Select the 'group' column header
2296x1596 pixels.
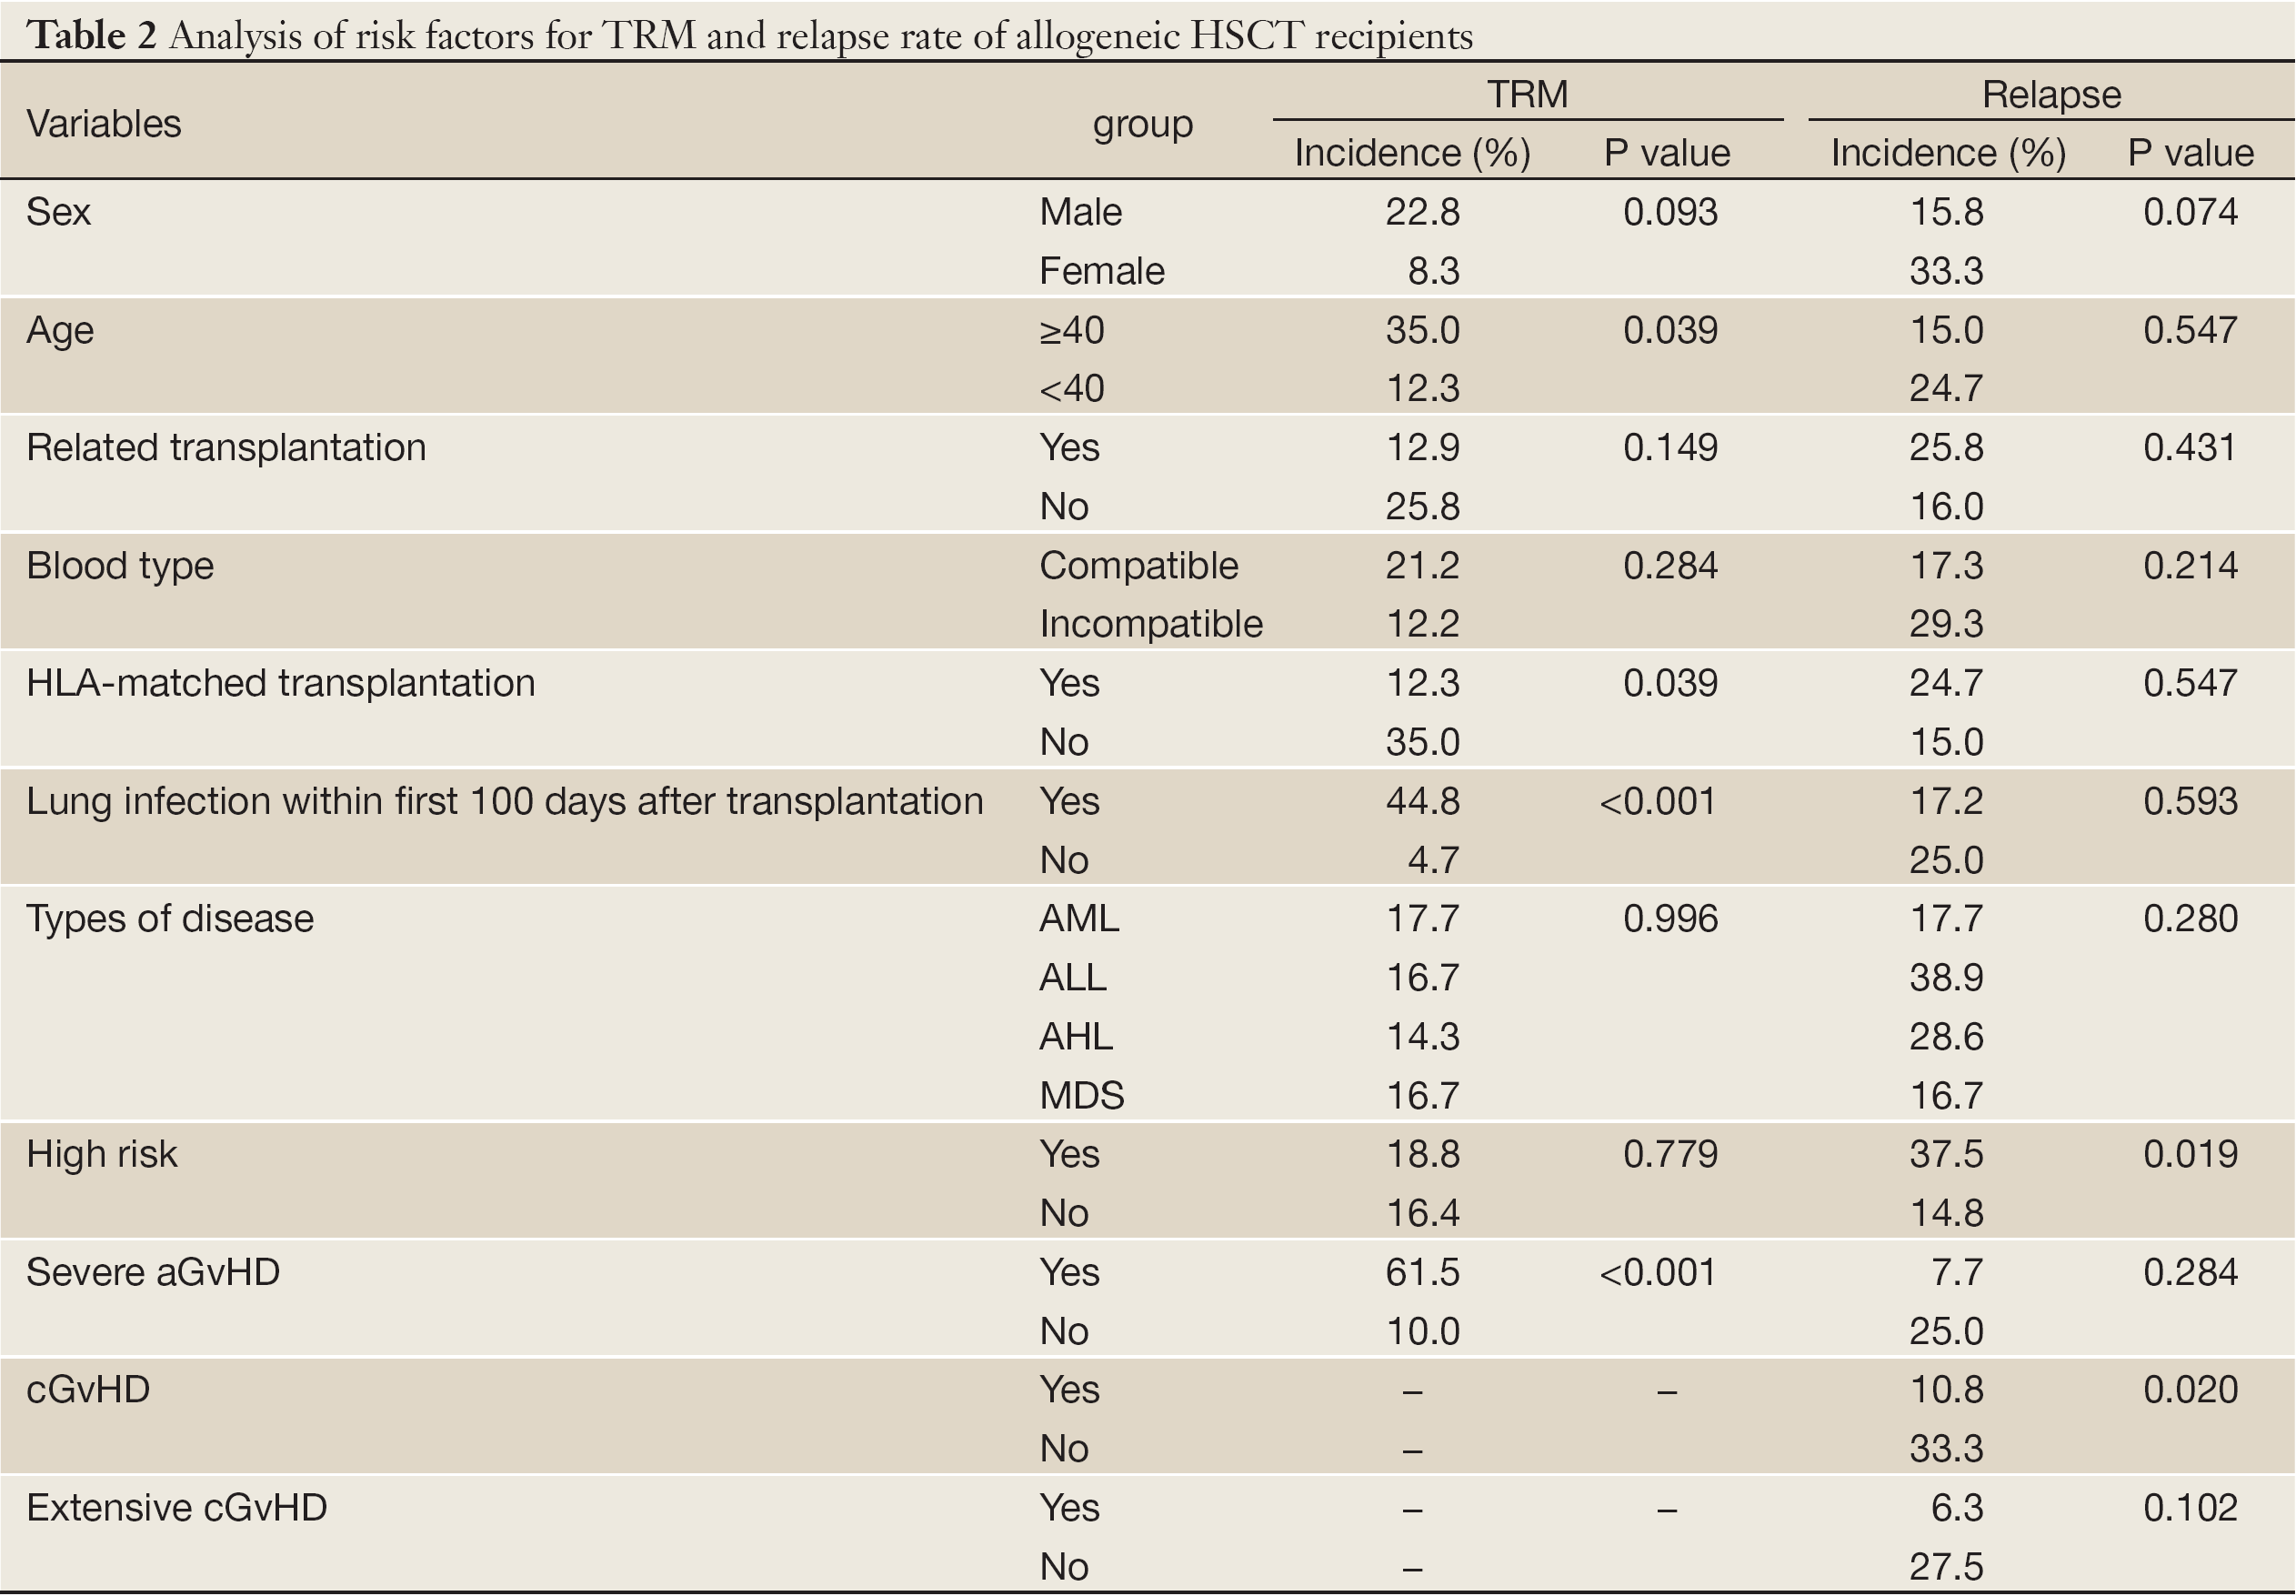[1143, 126]
